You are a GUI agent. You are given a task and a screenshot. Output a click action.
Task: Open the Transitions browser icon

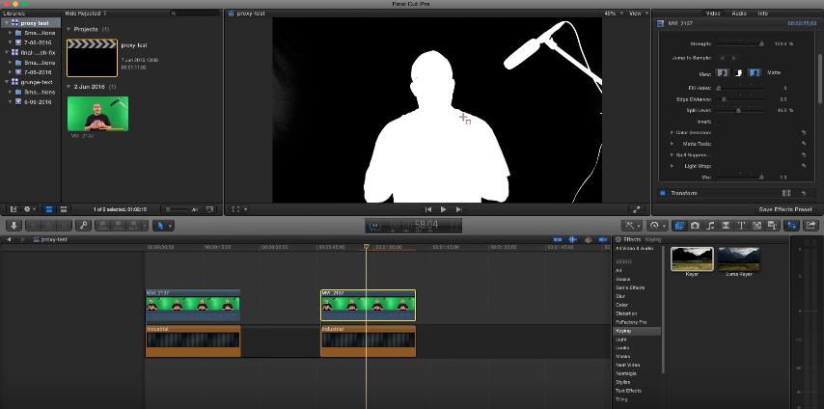point(726,226)
